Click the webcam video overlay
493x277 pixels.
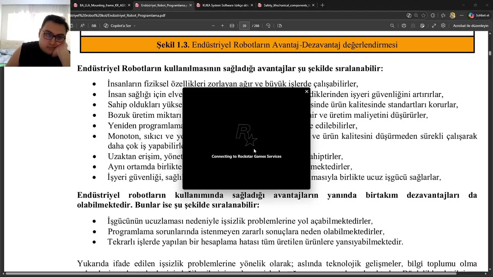coord(35,33)
